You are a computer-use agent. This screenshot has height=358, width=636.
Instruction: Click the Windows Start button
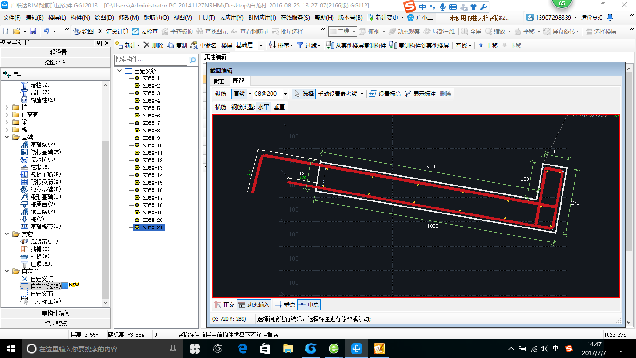click(11, 349)
